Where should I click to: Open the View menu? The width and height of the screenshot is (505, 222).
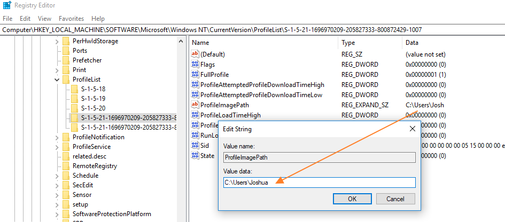point(44,19)
